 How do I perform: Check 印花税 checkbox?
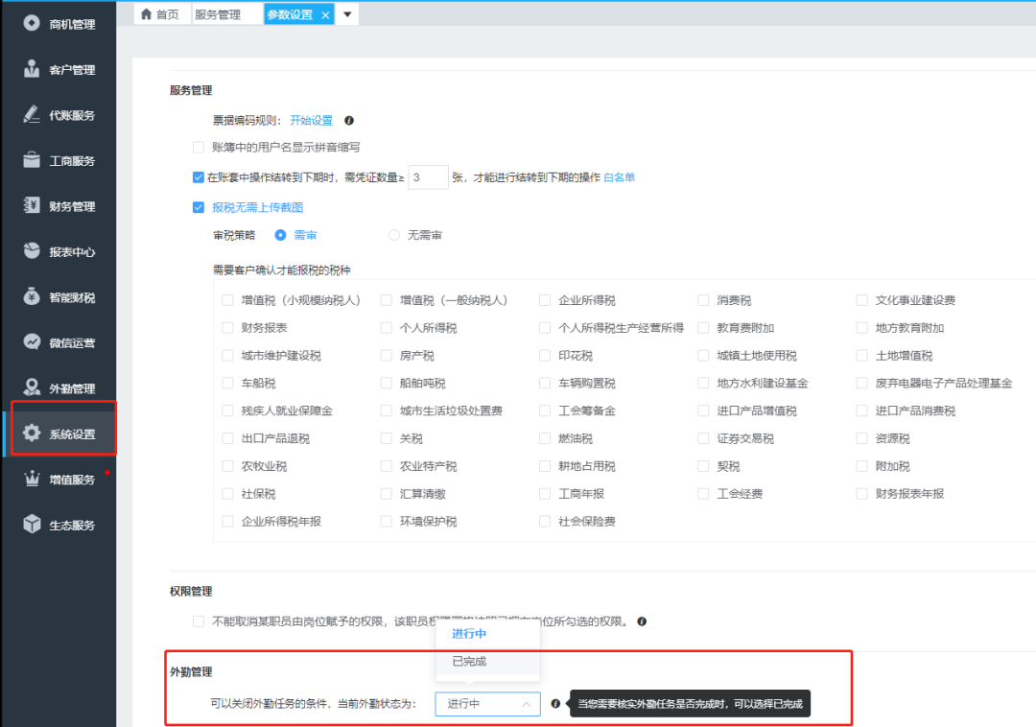pos(545,356)
